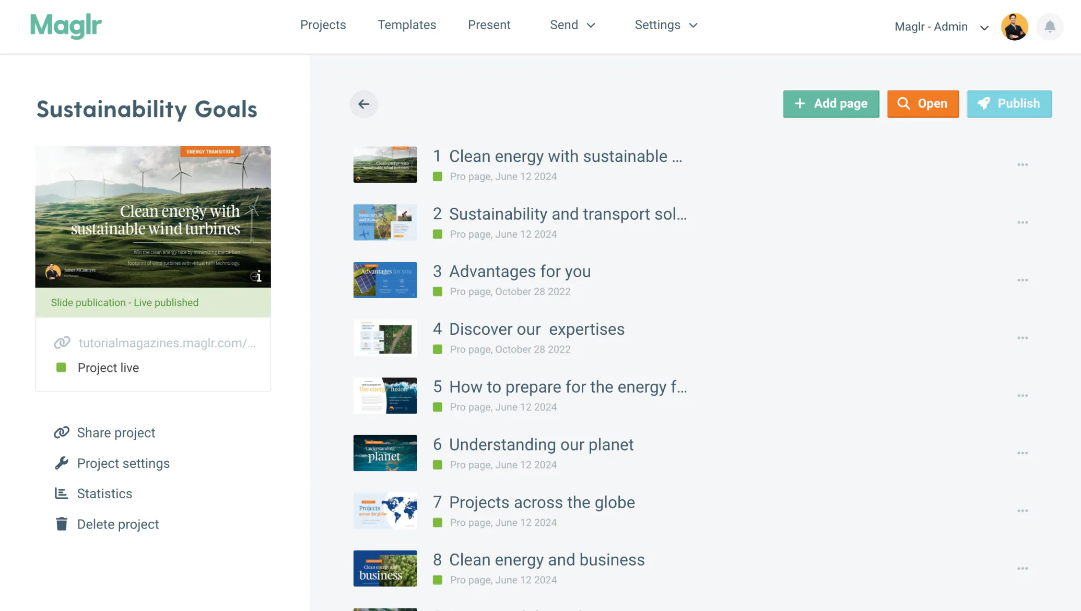The width and height of the screenshot is (1081, 611).
Task: Go back using the left arrow button
Action: click(x=364, y=104)
